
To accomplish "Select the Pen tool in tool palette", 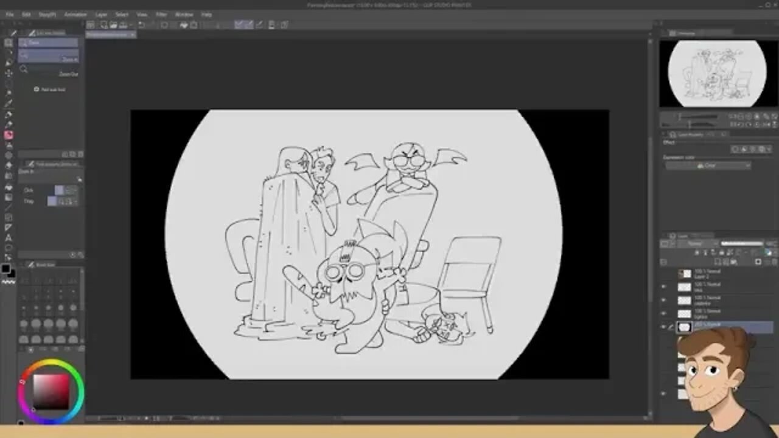I will pos(9,114).
